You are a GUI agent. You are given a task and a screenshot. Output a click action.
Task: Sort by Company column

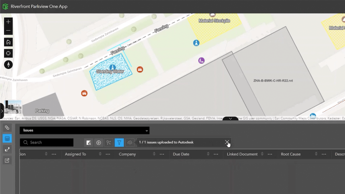tap(154, 154)
